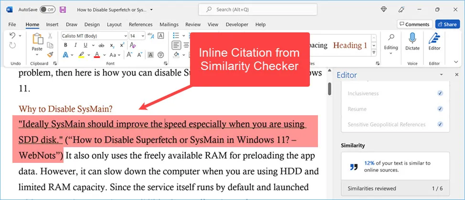Switch to the Review tab
Image resolution: width=465 pixels, height=200 pixels.
point(193,25)
